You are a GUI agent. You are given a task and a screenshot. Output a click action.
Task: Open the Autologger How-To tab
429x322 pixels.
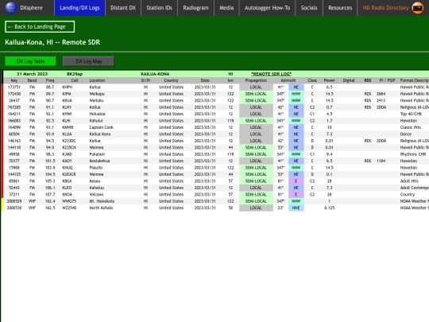[x=267, y=8]
